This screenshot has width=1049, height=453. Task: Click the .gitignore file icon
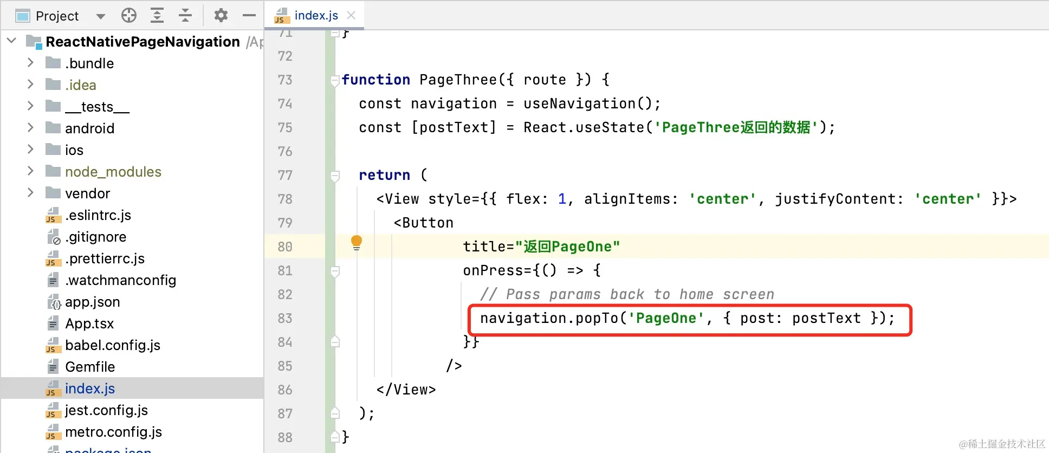[x=53, y=237]
